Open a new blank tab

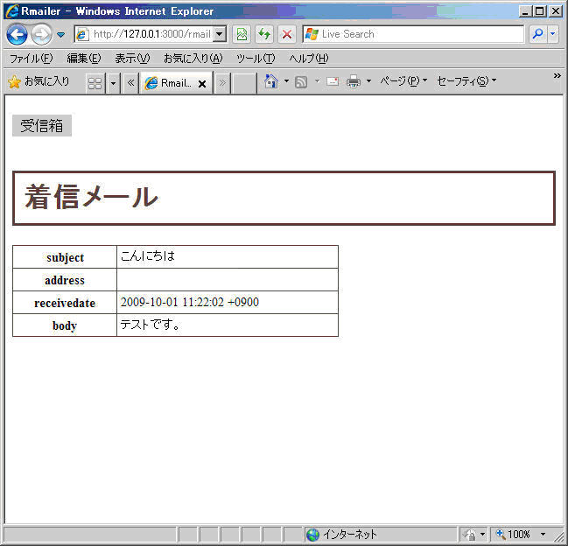pyautogui.click(x=244, y=83)
